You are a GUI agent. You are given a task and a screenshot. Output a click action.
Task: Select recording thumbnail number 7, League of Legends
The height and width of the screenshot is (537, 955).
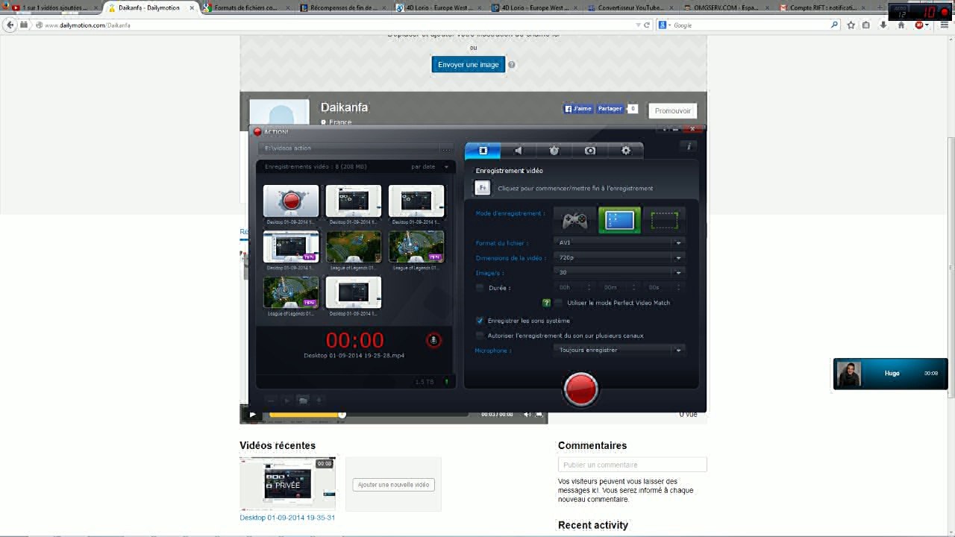[291, 292]
